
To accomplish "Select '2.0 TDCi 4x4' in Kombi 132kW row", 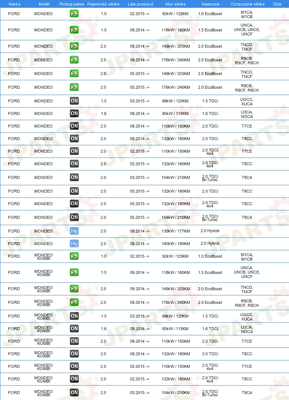I will point(210,379).
